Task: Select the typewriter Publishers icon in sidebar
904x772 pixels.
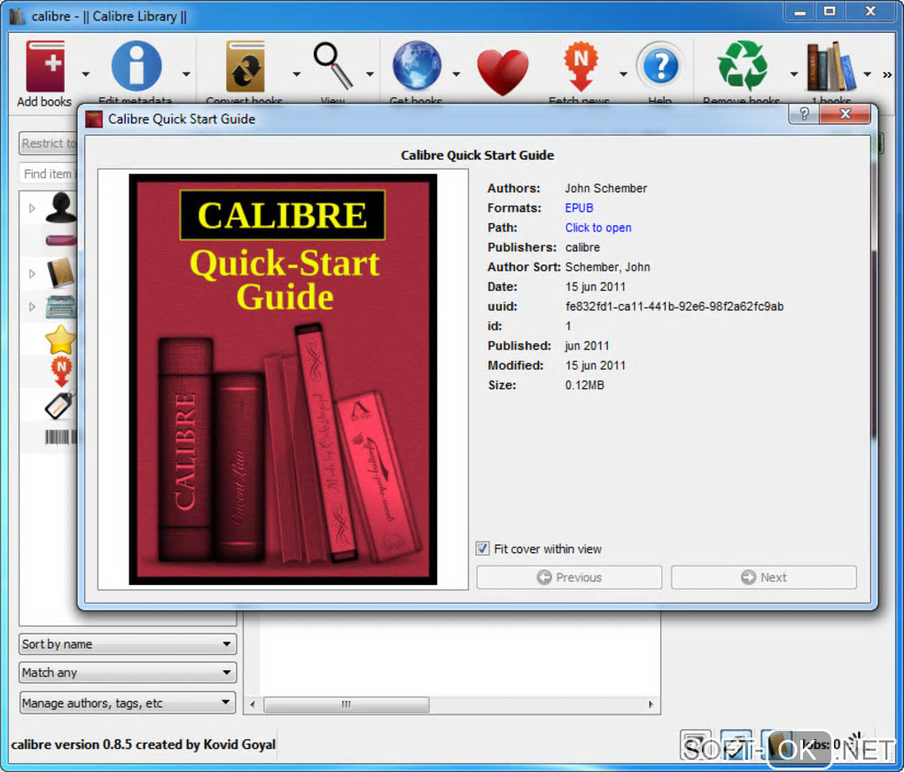Action: [60, 306]
